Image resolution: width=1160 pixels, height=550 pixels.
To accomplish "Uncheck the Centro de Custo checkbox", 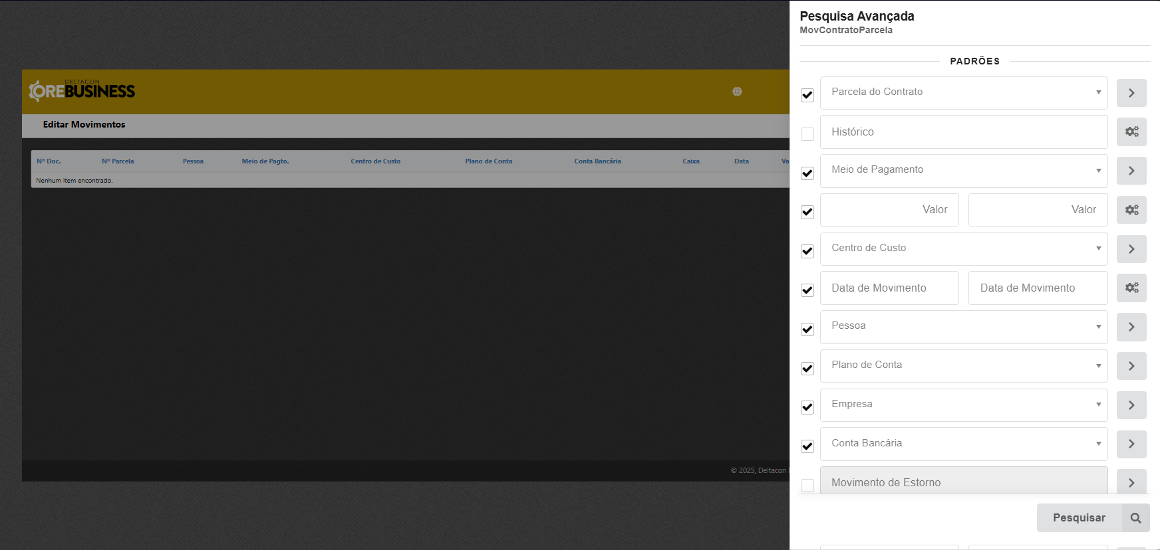I will 807,251.
